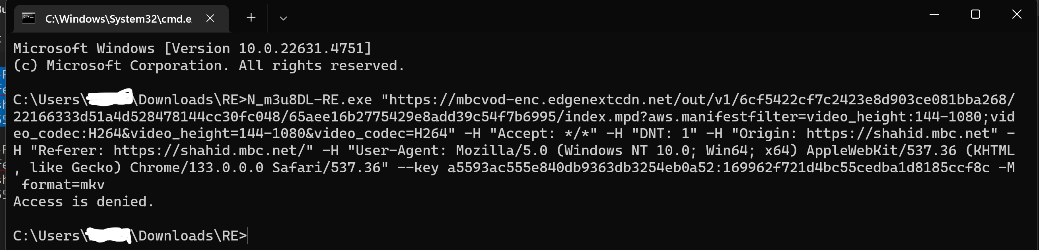Click the Microsoft Windows version line
The height and width of the screenshot is (250, 1039).
192,48
